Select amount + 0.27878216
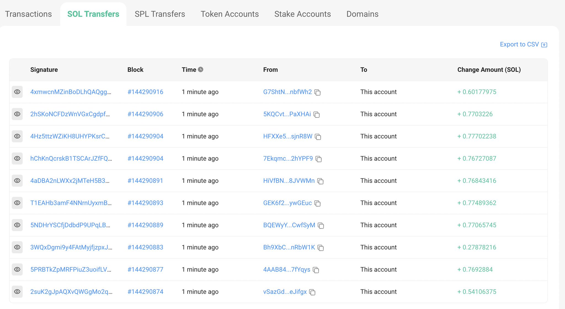The width and height of the screenshot is (565, 309). click(477, 247)
